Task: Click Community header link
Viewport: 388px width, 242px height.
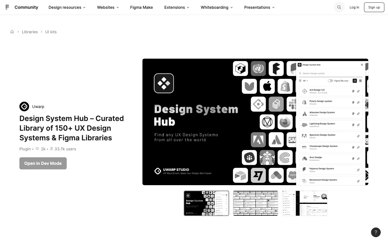Action: pos(26,7)
